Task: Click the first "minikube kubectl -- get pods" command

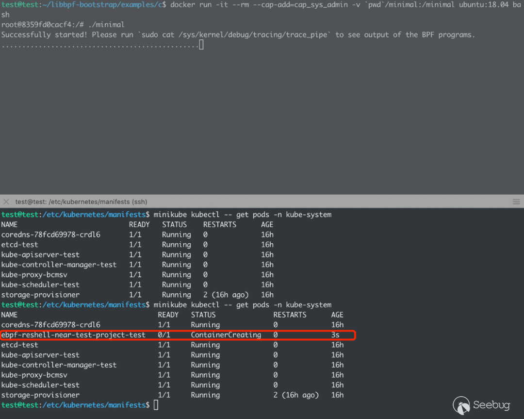Action: [x=211, y=215]
